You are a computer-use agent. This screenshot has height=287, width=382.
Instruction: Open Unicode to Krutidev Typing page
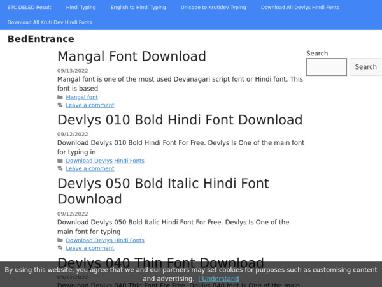[x=213, y=7]
